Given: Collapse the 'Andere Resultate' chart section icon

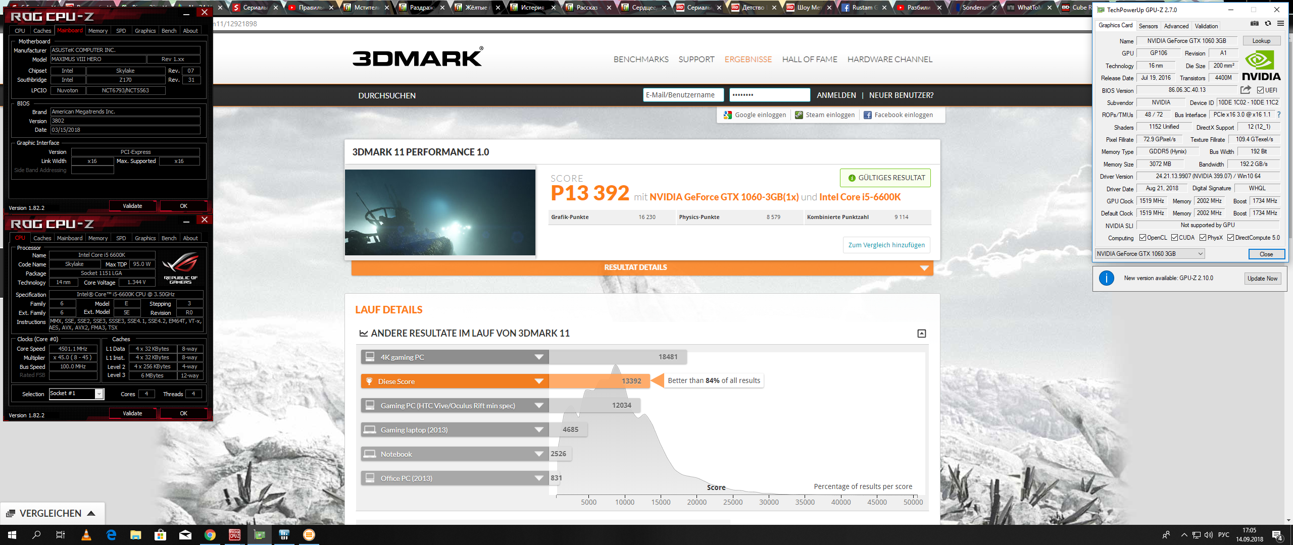Looking at the screenshot, I should pos(922,334).
